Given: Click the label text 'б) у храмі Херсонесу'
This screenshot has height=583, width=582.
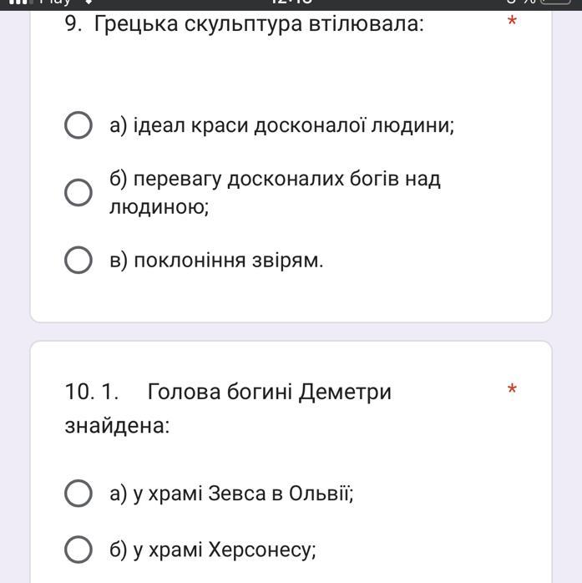Looking at the screenshot, I should [x=213, y=550].
